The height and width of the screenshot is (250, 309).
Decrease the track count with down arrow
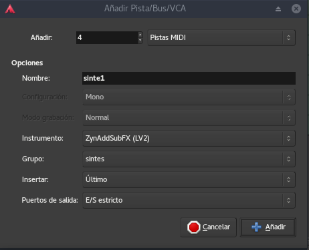coord(140,41)
